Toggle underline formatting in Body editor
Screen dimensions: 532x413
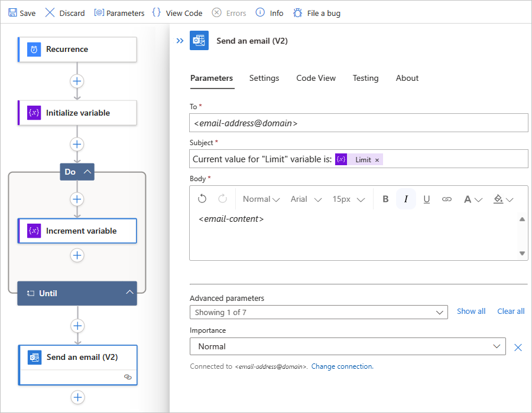click(x=427, y=199)
